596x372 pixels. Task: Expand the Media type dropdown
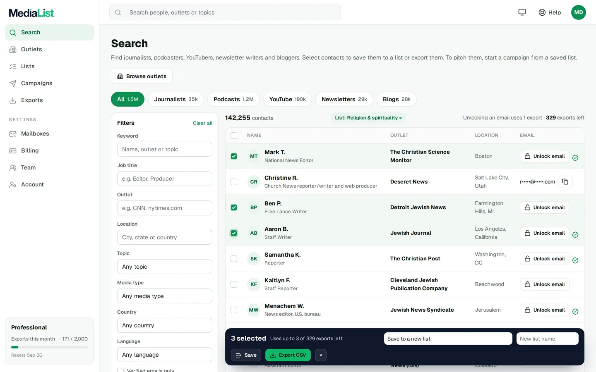tap(165, 296)
